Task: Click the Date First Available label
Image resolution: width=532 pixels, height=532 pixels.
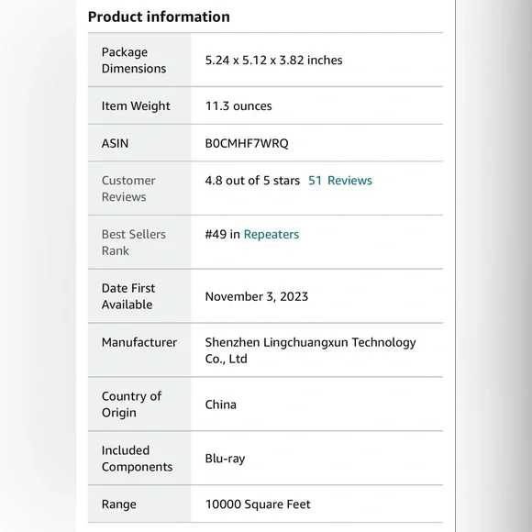Action: coord(128,296)
